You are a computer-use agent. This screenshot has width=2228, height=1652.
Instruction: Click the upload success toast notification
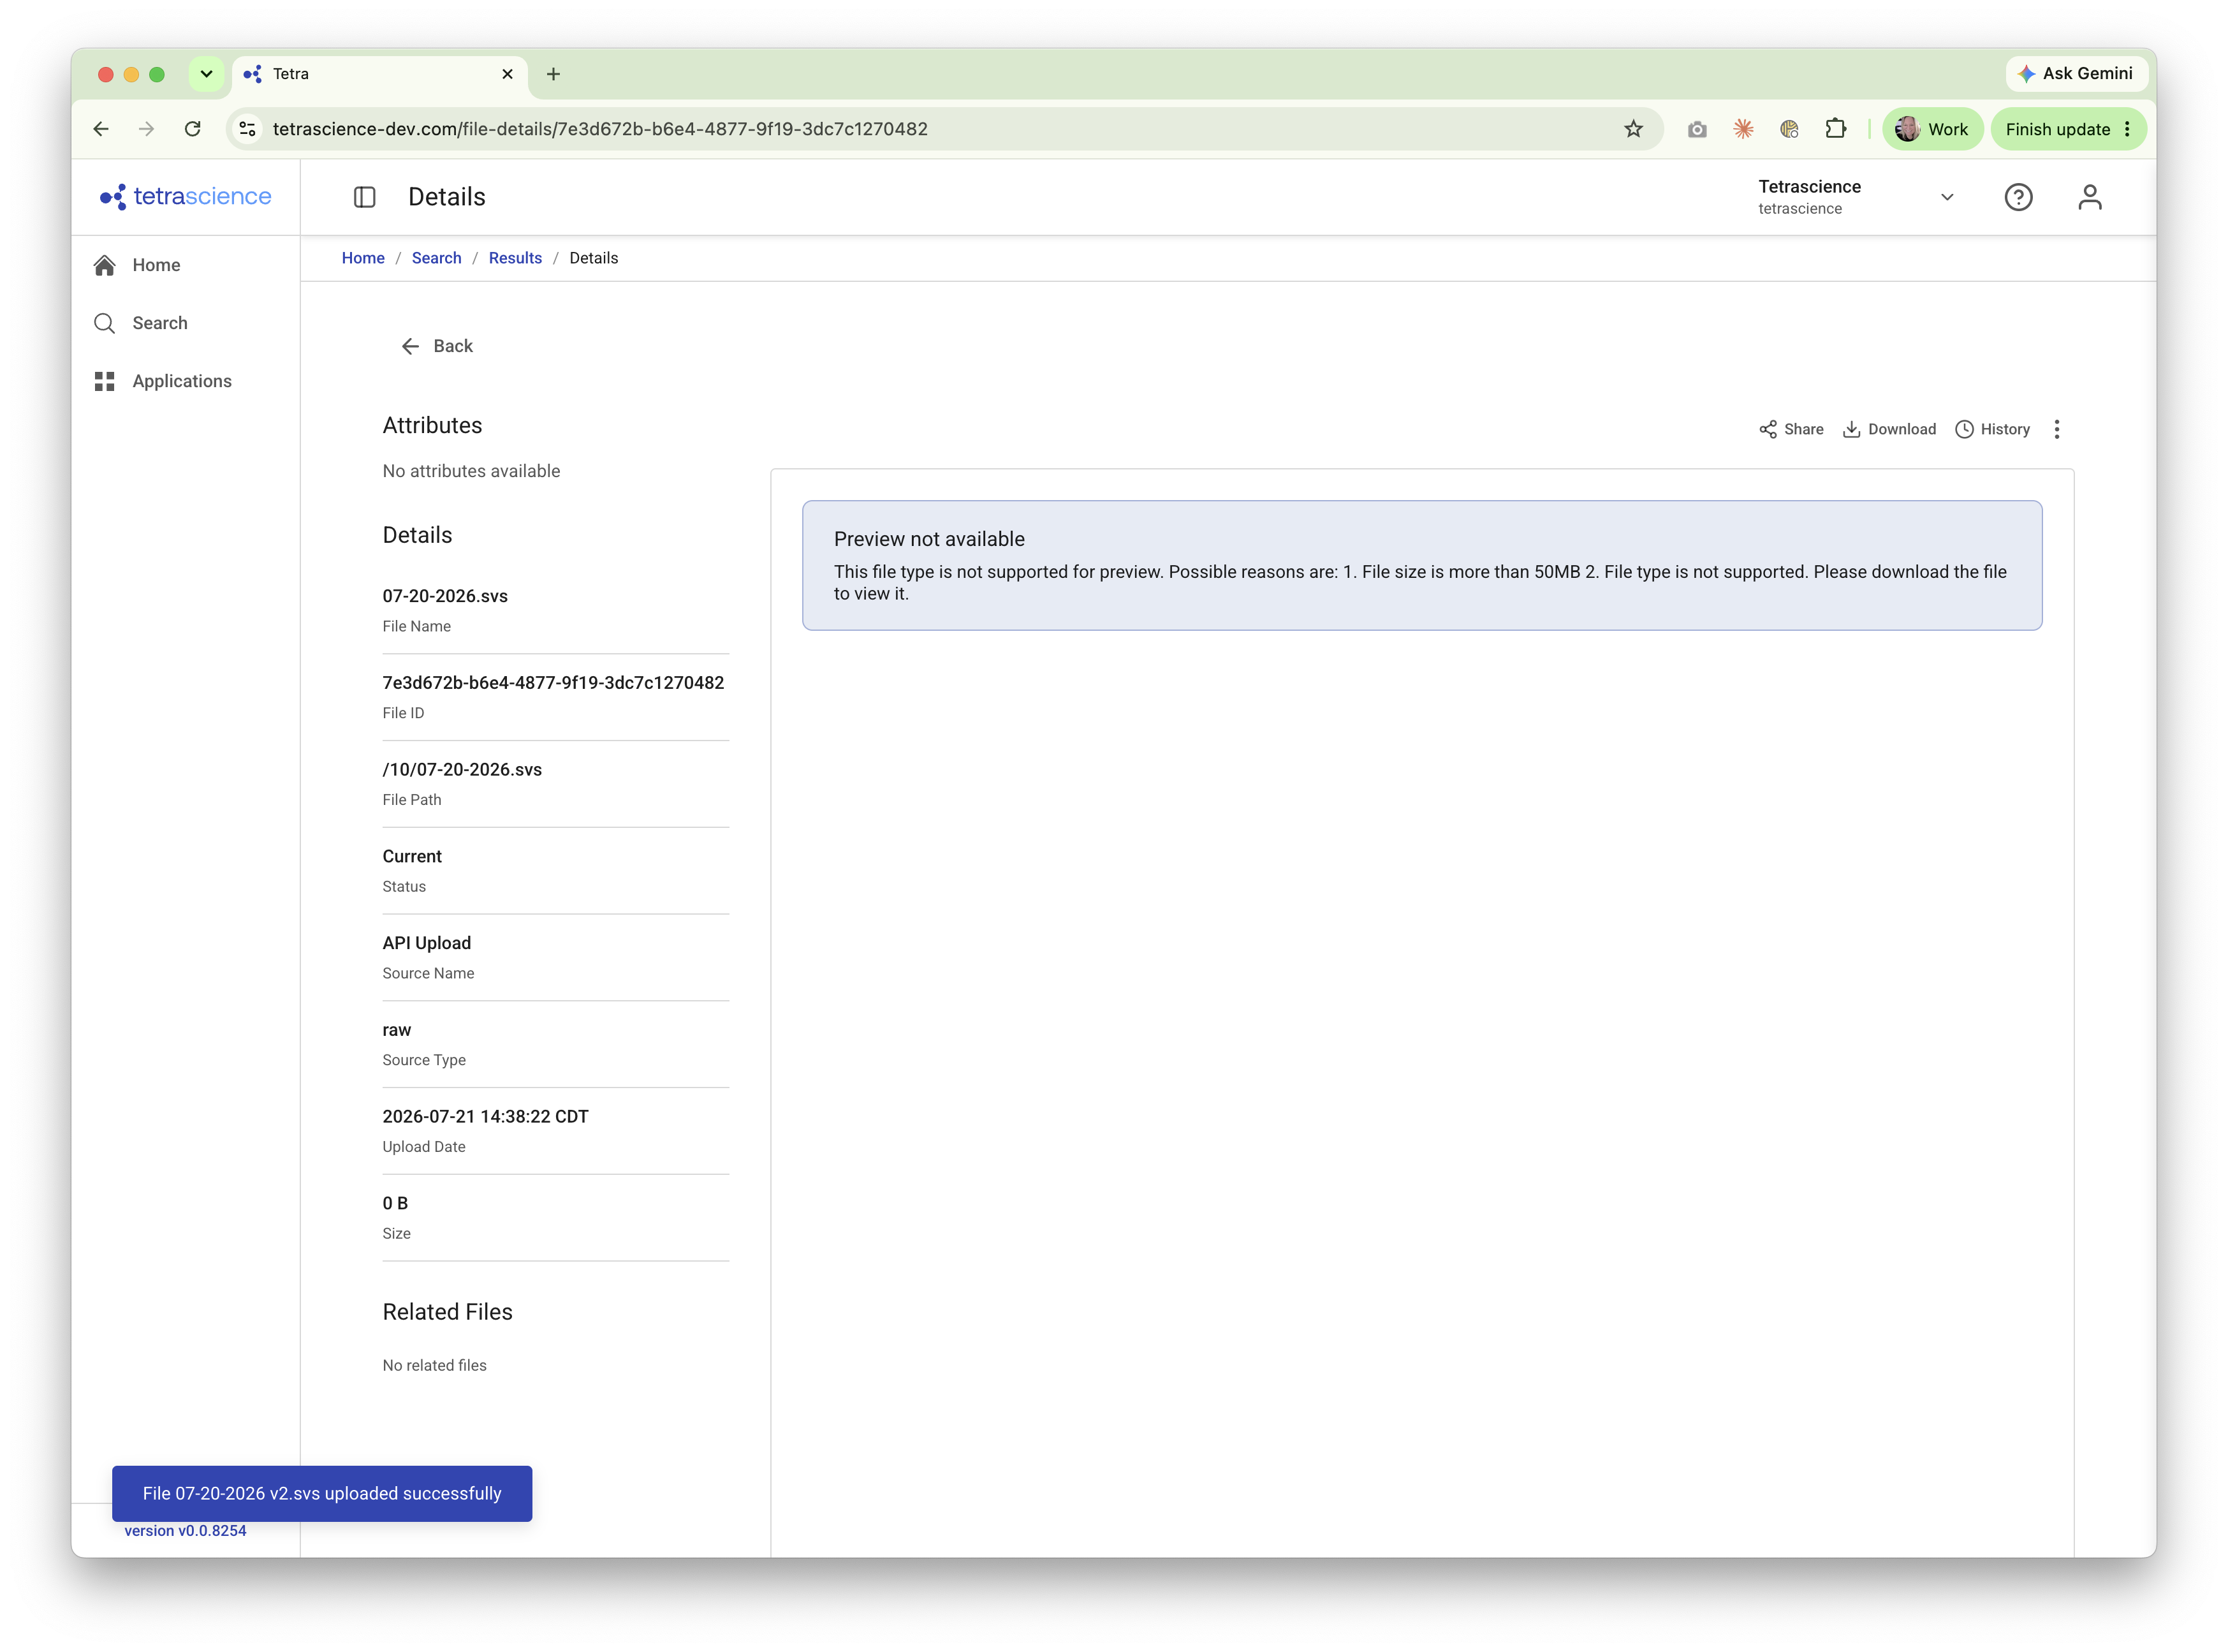click(x=322, y=1493)
